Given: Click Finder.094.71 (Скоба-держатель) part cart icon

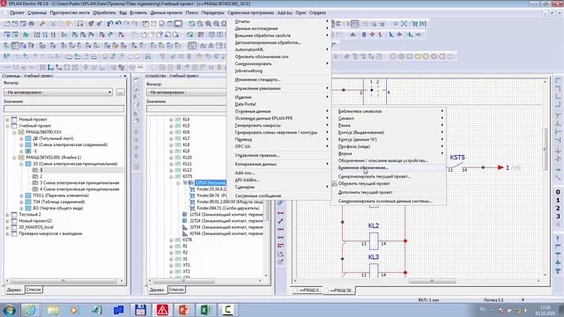Looking at the screenshot, I should click(x=192, y=208).
